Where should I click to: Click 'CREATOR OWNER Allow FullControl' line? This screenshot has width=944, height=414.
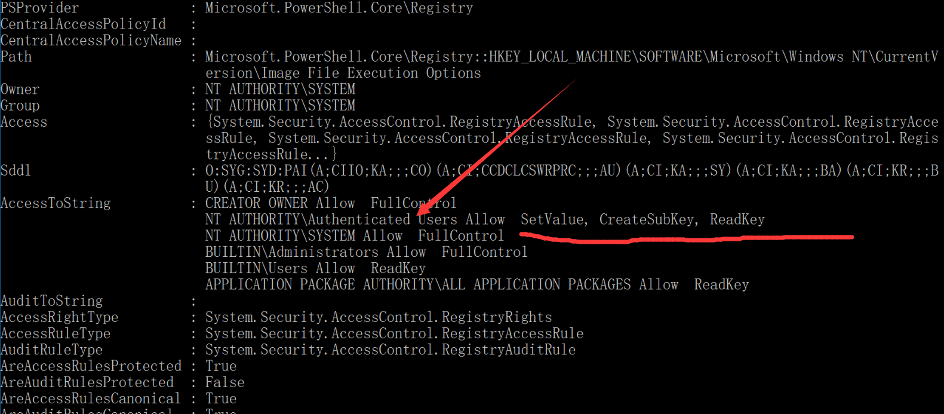coord(331,203)
